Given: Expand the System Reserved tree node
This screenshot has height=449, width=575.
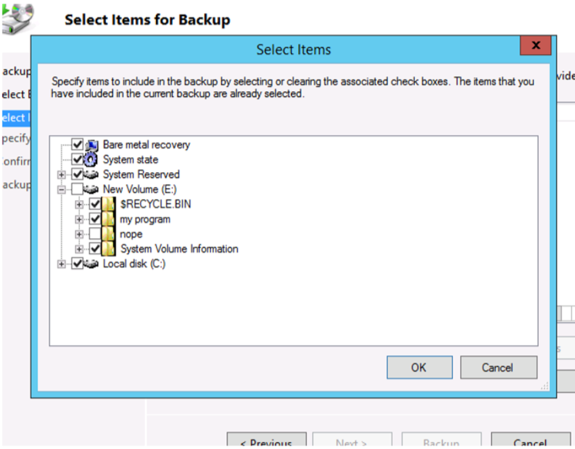Looking at the screenshot, I should pyautogui.click(x=62, y=174).
